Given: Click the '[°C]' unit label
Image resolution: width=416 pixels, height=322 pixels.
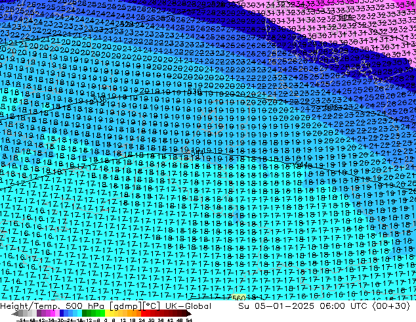Looking at the screenshot, I should (x=151, y=306).
